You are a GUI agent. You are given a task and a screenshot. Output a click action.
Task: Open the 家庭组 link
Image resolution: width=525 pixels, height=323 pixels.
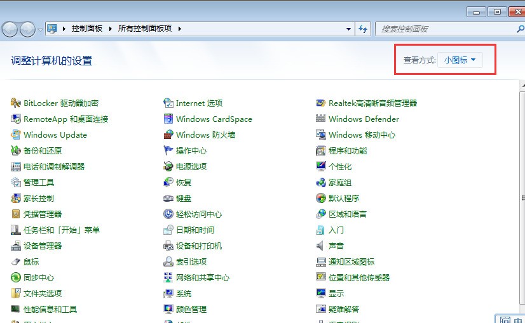pos(340,183)
